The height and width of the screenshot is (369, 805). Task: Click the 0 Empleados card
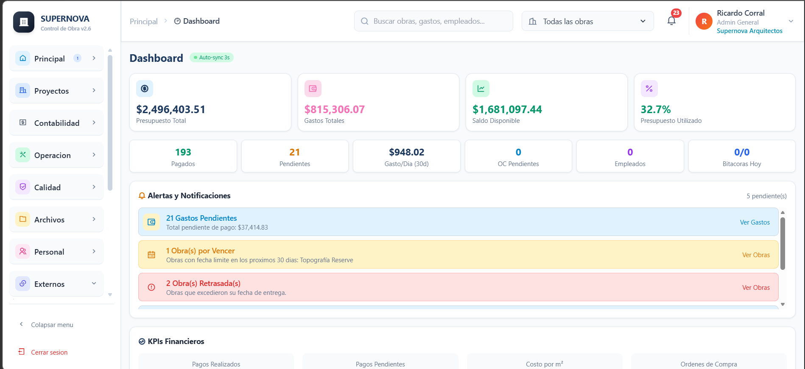(630, 156)
